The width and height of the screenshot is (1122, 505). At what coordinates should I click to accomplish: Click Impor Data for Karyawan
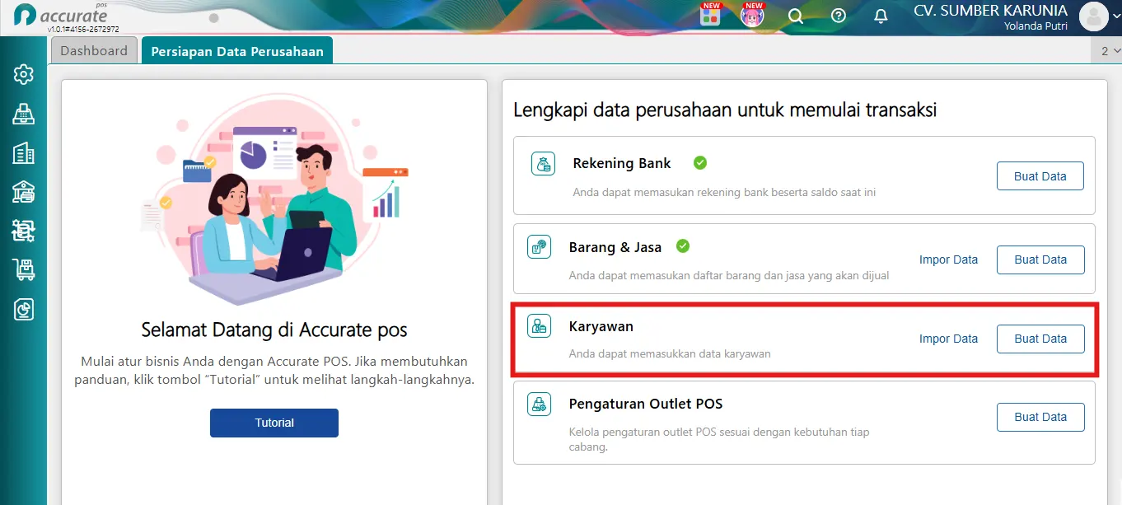tap(948, 339)
